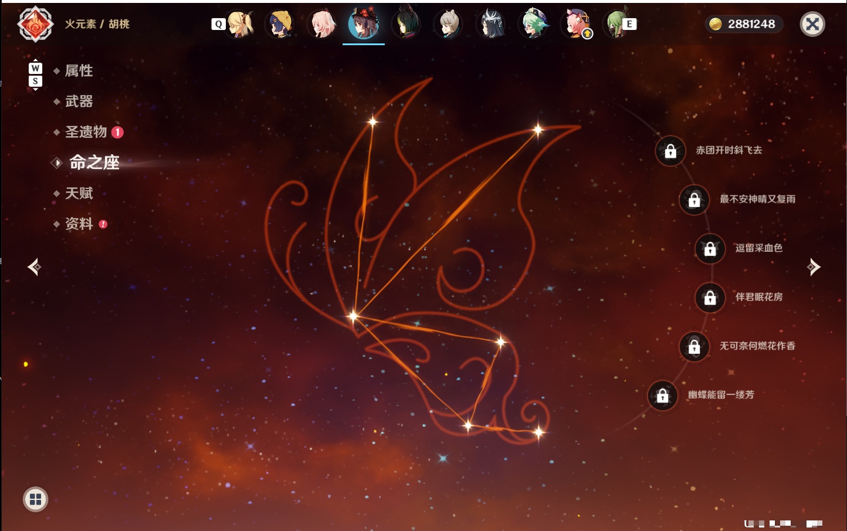Select the teal-haired character with hat
Screen dimensions: 847x531
click(534, 24)
